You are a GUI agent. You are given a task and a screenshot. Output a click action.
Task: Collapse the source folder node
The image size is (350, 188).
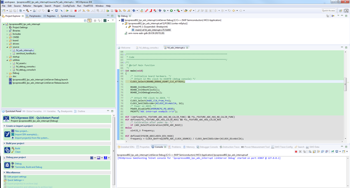pyautogui.click(x=7, y=47)
